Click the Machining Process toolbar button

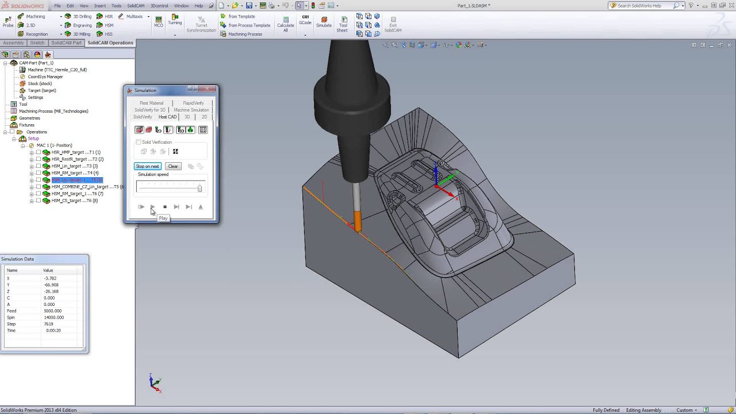coord(241,34)
